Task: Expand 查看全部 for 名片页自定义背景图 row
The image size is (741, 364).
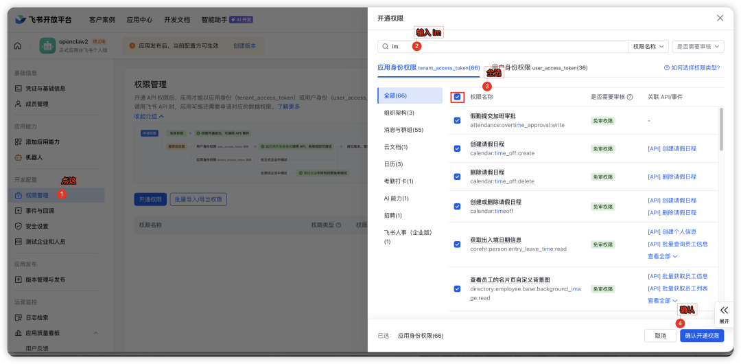Action: pos(663,301)
